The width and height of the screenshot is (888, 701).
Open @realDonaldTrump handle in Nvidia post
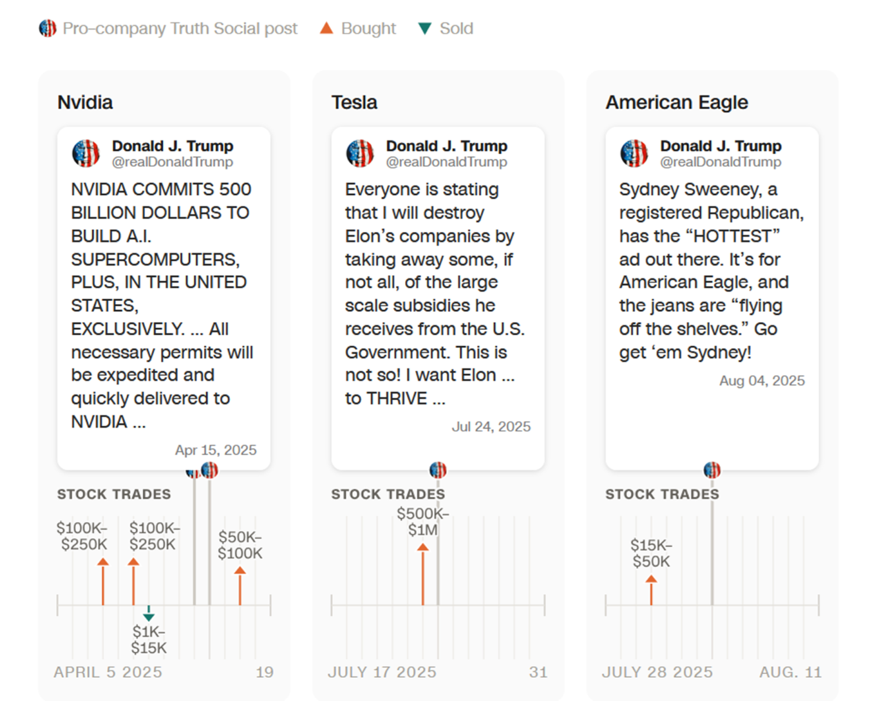(x=173, y=162)
